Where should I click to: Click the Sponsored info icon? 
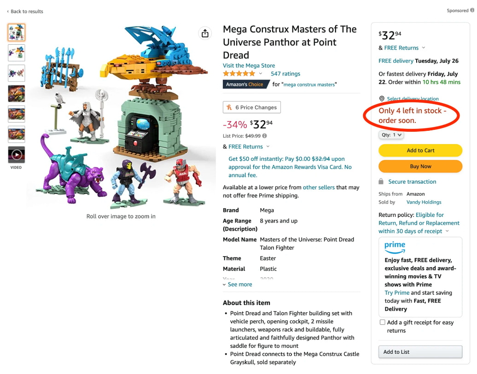[472, 11]
